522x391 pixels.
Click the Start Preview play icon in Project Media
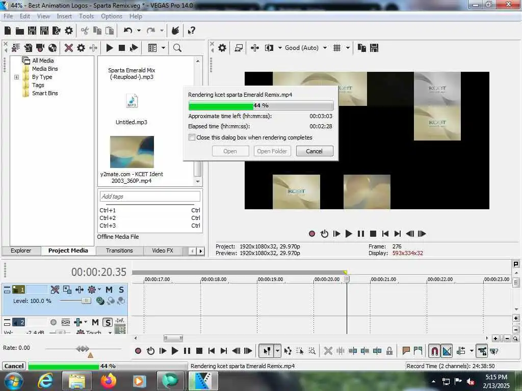tap(109, 48)
